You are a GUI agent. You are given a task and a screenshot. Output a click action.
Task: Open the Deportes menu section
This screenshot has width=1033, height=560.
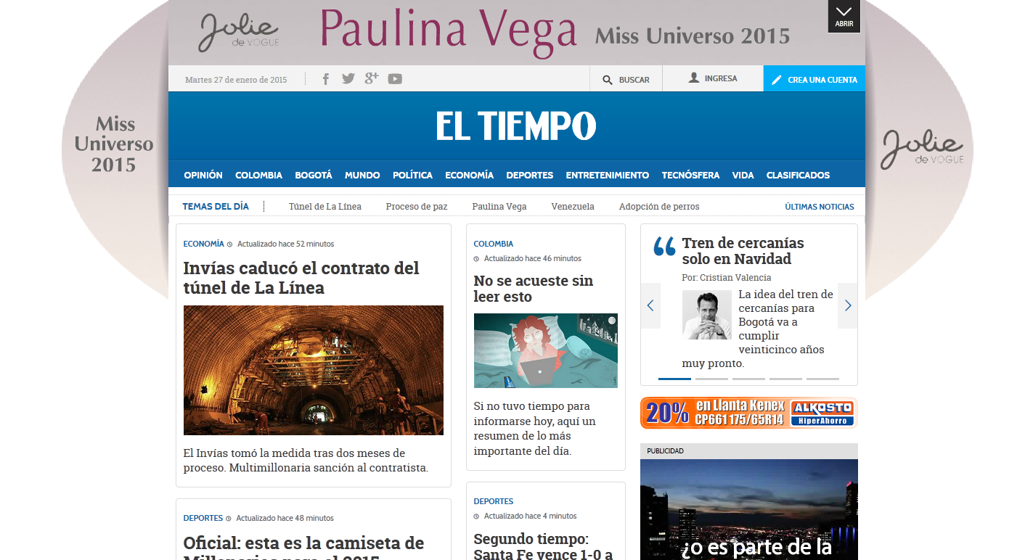pyautogui.click(x=530, y=175)
